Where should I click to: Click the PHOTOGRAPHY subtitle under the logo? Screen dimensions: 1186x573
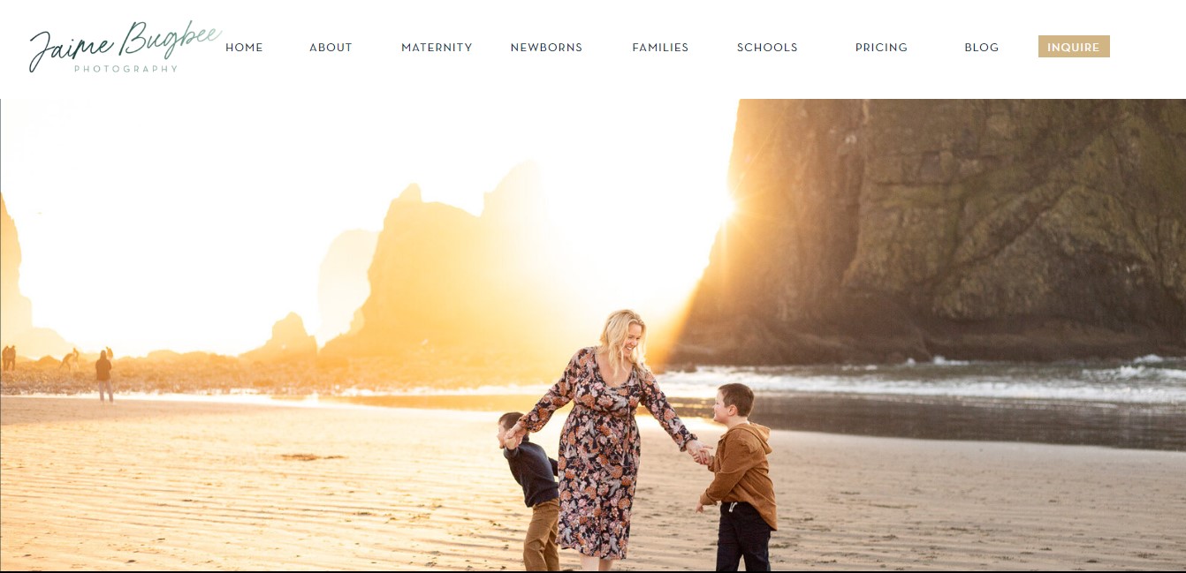125,69
